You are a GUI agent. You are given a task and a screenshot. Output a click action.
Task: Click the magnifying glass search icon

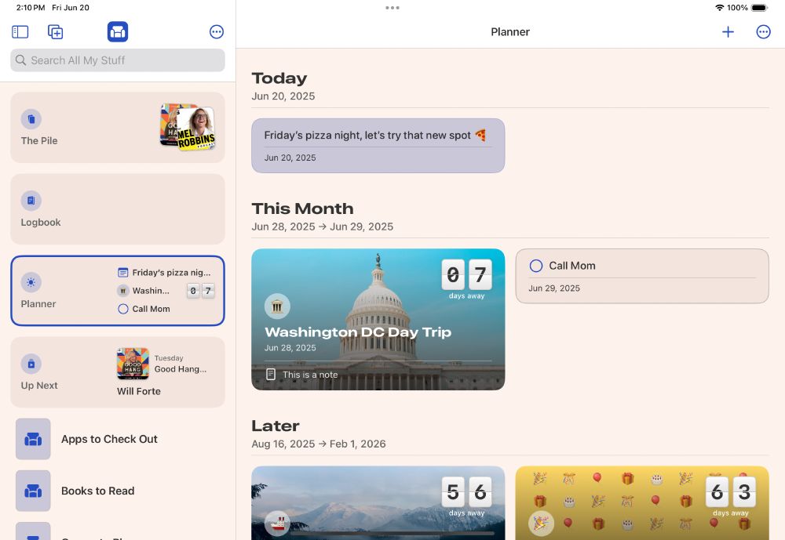pos(20,60)
